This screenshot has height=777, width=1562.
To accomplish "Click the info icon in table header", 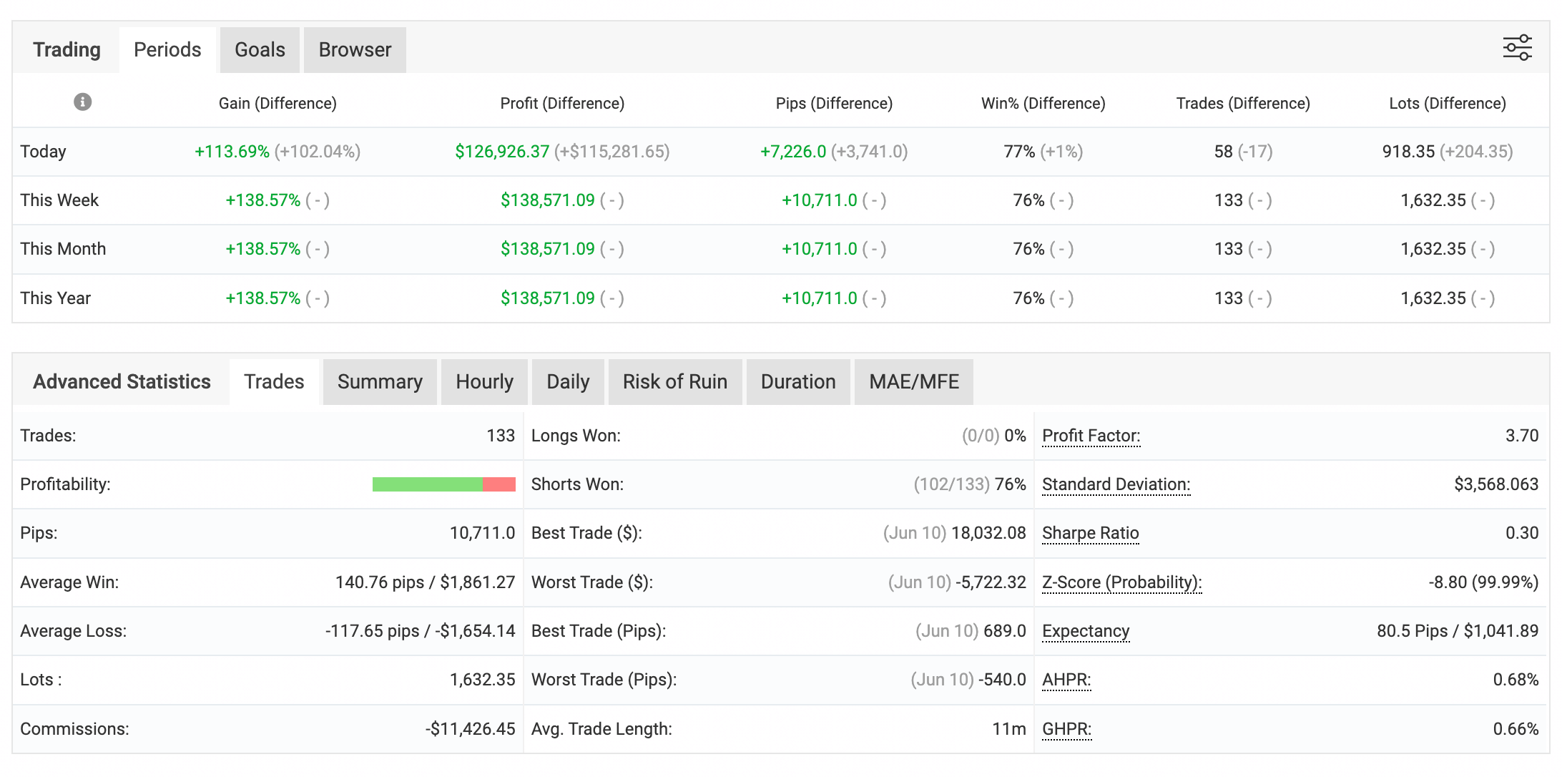I will (83, 102).
